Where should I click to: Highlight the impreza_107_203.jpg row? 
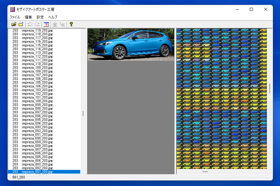(44, 75)
